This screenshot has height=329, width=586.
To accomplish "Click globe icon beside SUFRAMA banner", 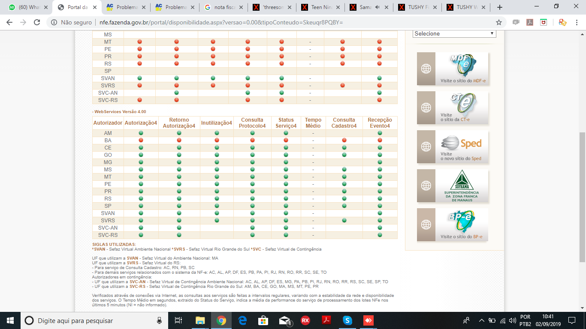I will pos(426,185).
